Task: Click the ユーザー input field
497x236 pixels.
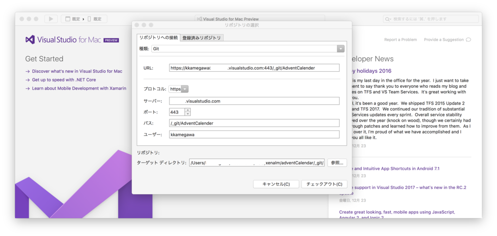Action: point(254,134)
